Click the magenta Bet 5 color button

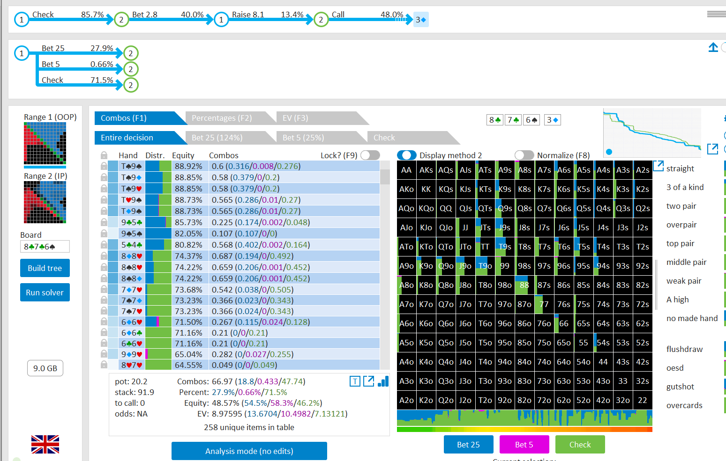[524, 445]
